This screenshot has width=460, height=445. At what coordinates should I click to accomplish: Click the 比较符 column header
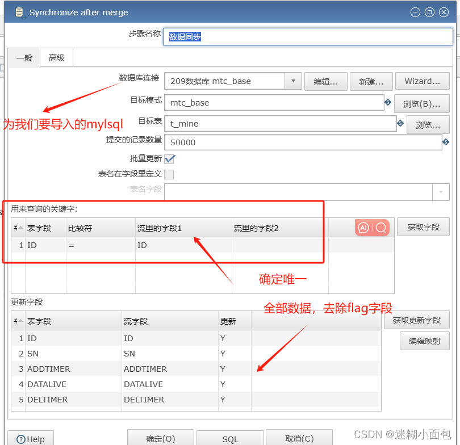[x=101, y=228]
